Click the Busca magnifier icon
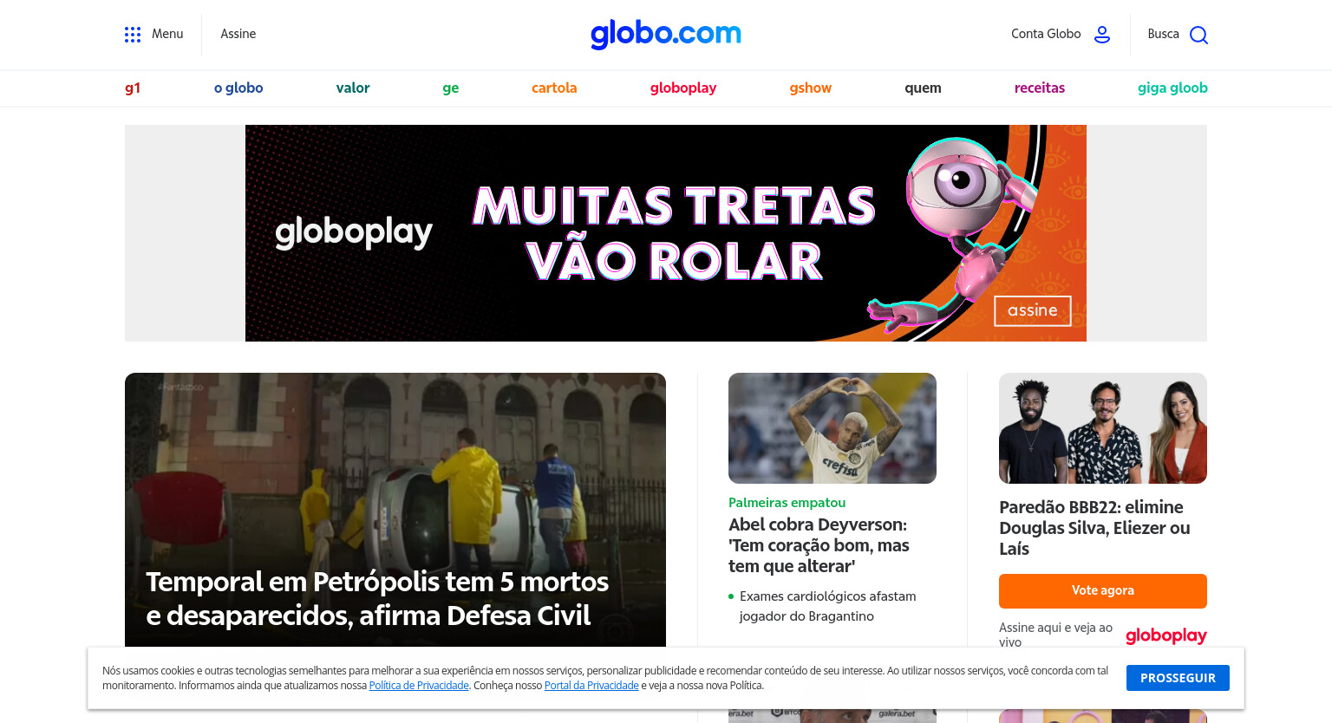The height and width of the screenshot is (723, 1332). click(x=1198, y=35)
